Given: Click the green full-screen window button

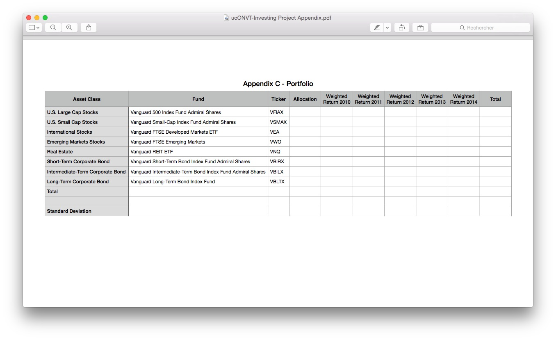Looking at the screenshot, I should pyautogui.click(x=45, y=18).
